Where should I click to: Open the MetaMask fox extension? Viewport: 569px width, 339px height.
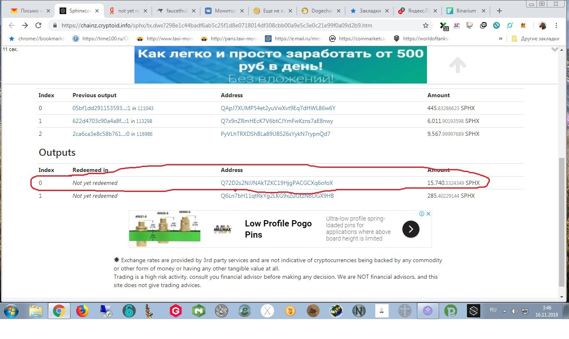tap(523, 25)
